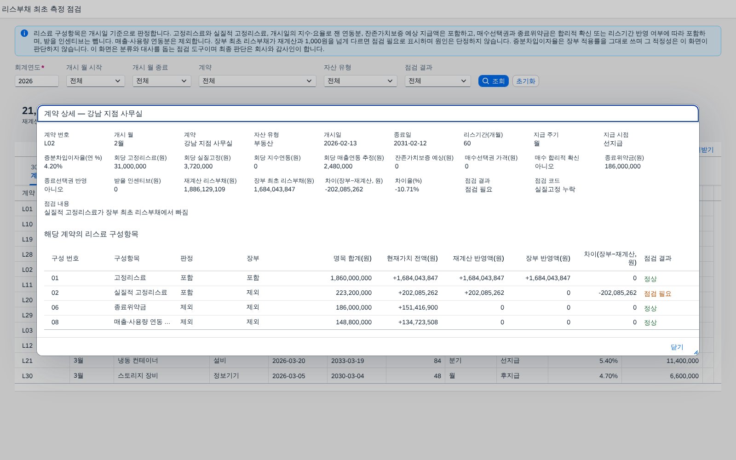
Task: Click the 냉동 컨테이너 contract cell
Action: tap(138, 361)
